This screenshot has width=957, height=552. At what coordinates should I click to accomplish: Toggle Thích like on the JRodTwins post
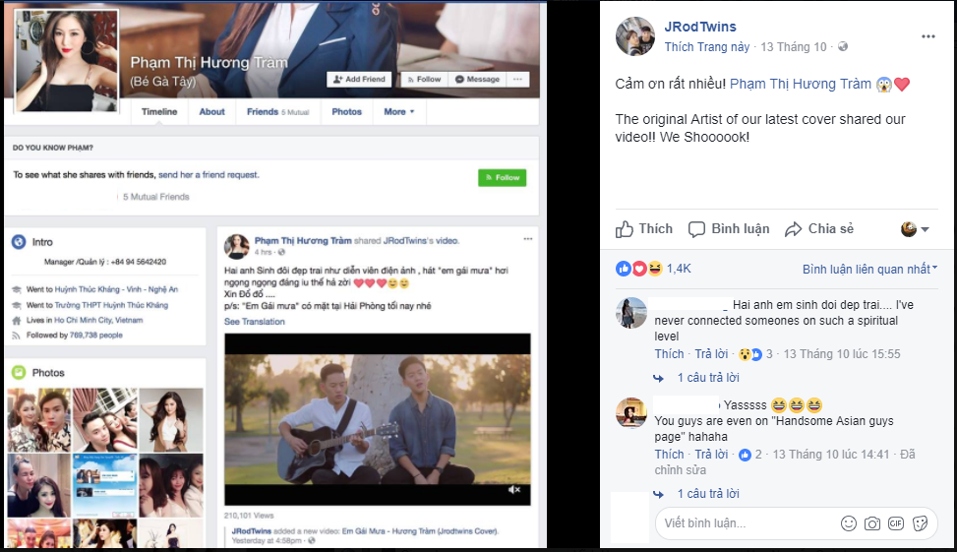(644, 229)
